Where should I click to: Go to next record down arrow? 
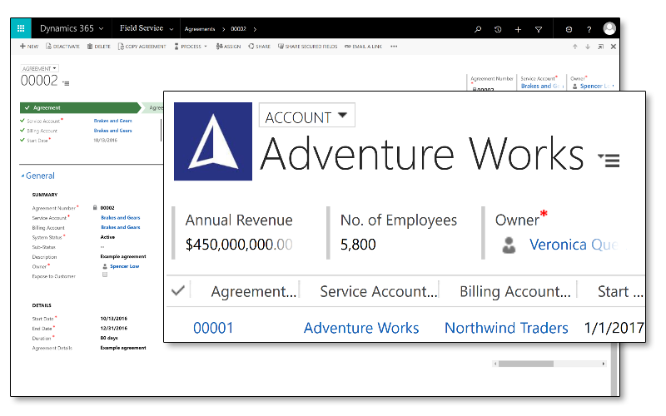pyautogui.click(x=588, y=47)
